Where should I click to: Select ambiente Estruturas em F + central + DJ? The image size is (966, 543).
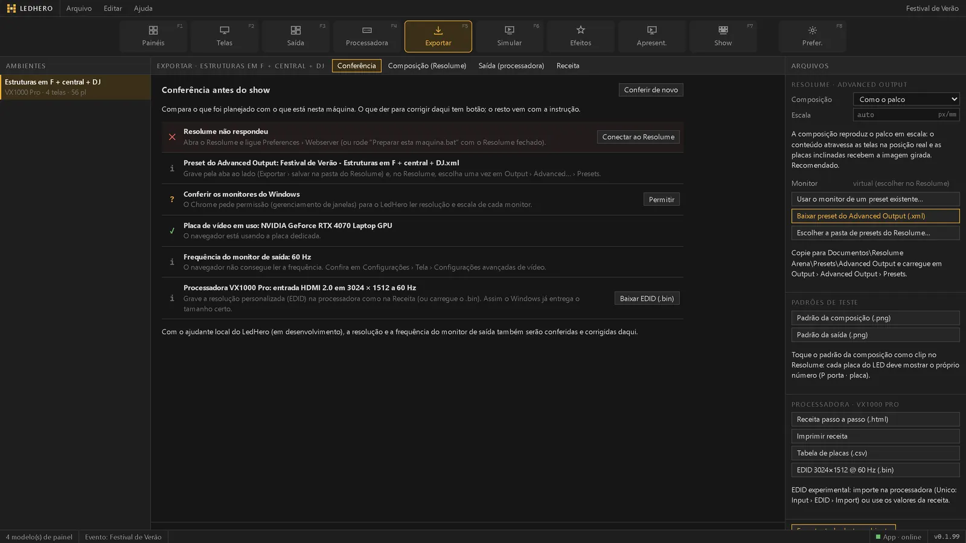click(75, 87)
